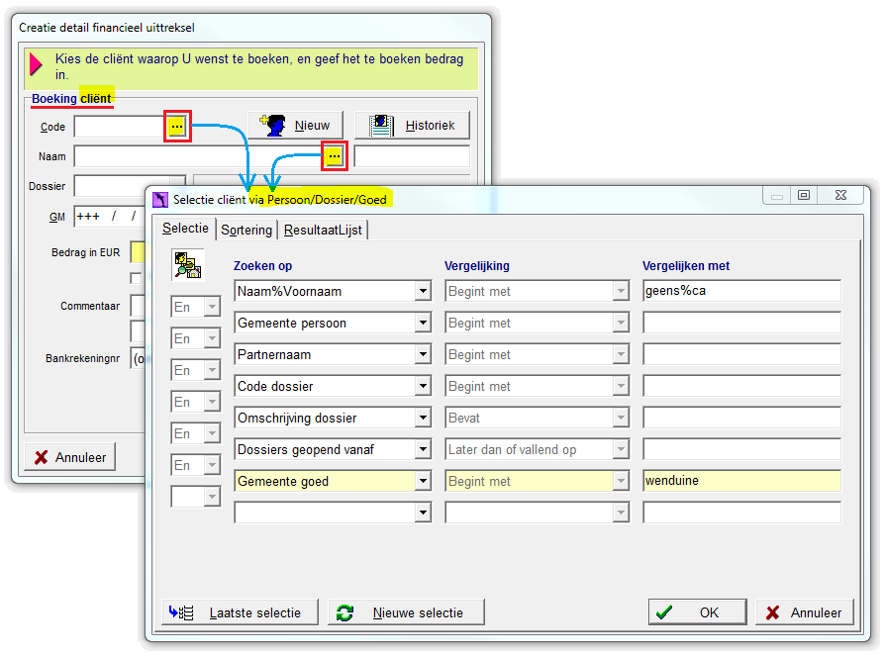Maximize the Selectie cliënt dialog
The image size is (885, 656).
804,195
